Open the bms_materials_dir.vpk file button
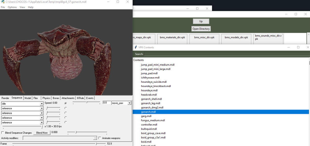This screenshot has width=310, height=146. [172, 37]
